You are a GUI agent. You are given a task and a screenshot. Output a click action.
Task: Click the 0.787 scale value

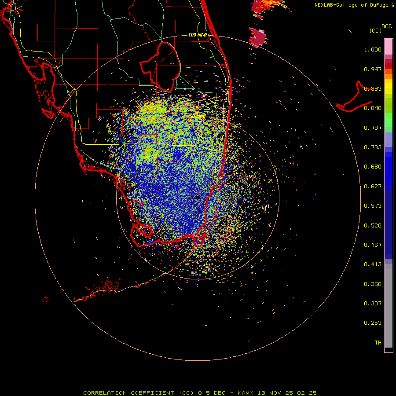[373, 128]
